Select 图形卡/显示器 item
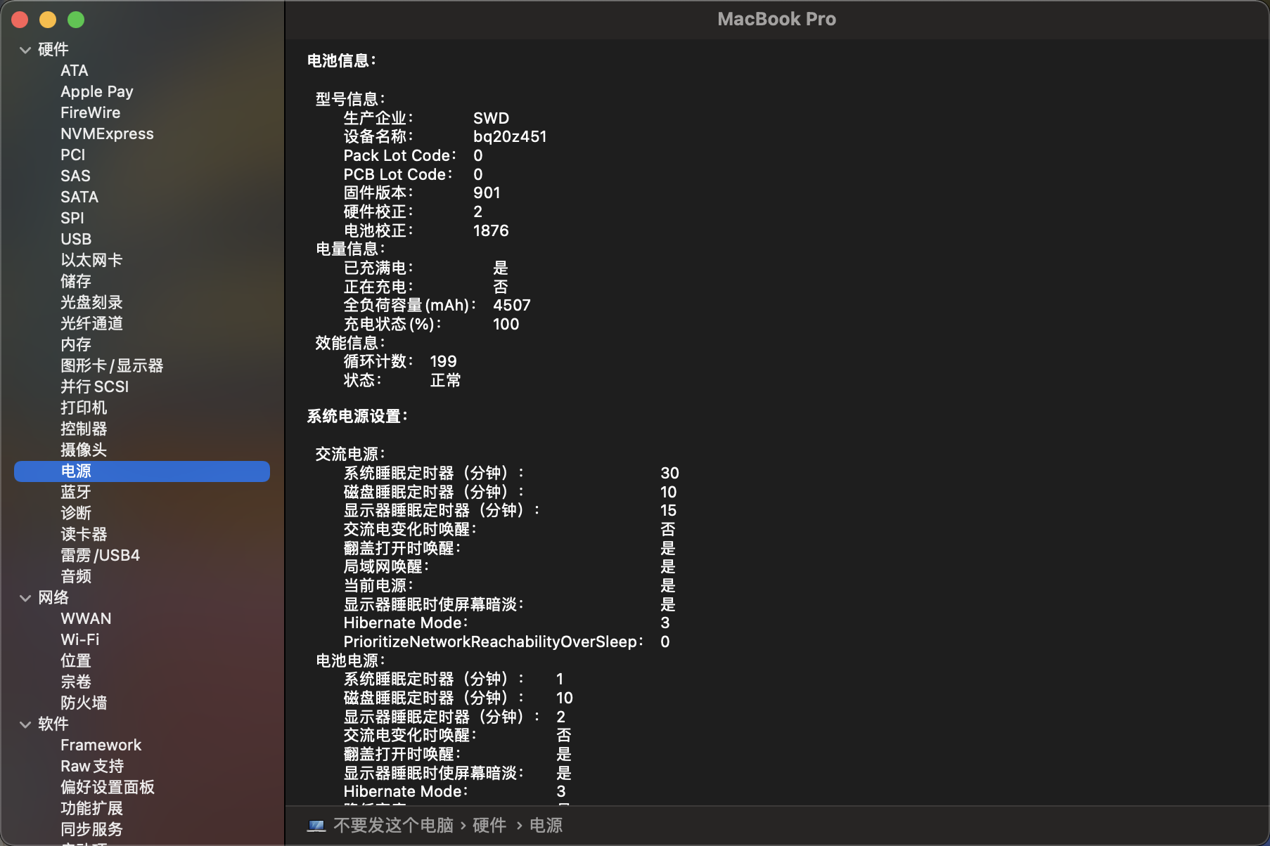Image resolution: width=1270 pixels, height=846 pixels. [x=112, y=366]
